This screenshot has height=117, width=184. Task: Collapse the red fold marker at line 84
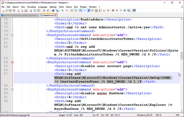[x=12, y=62]
